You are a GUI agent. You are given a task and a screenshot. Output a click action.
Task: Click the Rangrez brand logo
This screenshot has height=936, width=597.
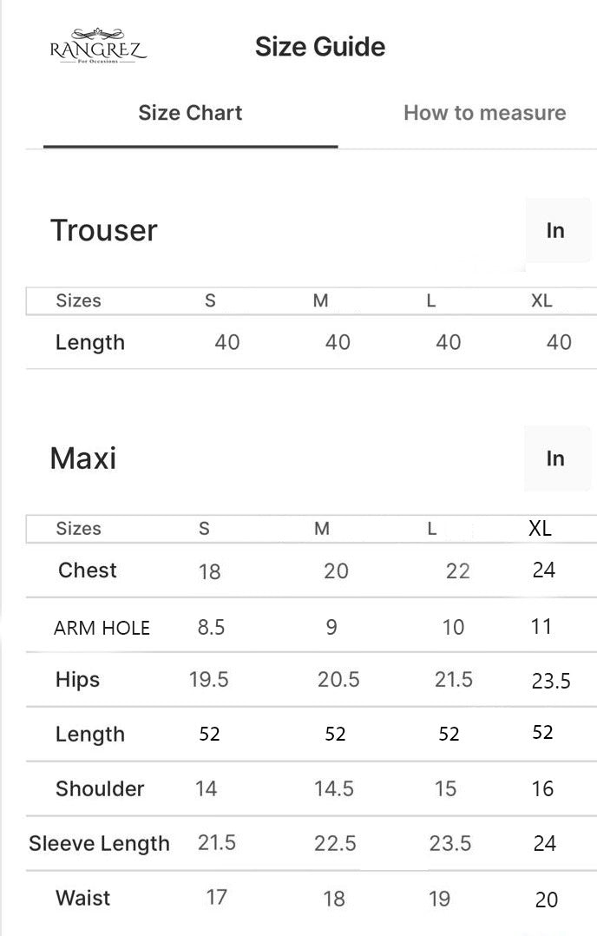[x=103, y=47]
